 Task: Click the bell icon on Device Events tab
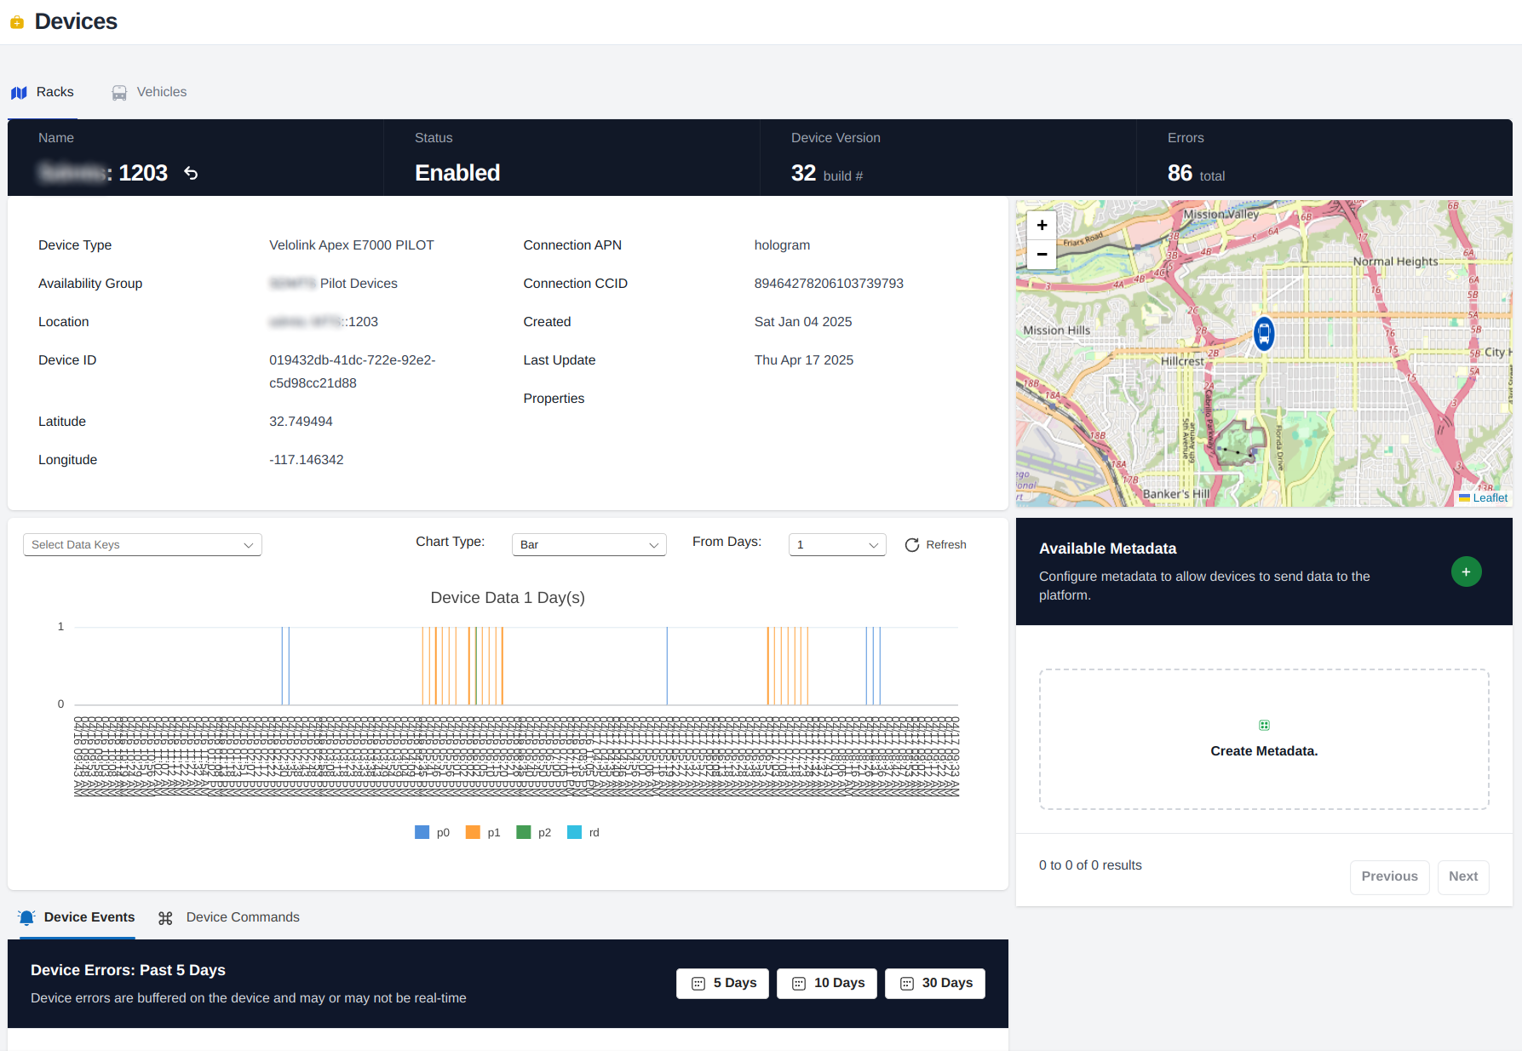tap(26, 917)
